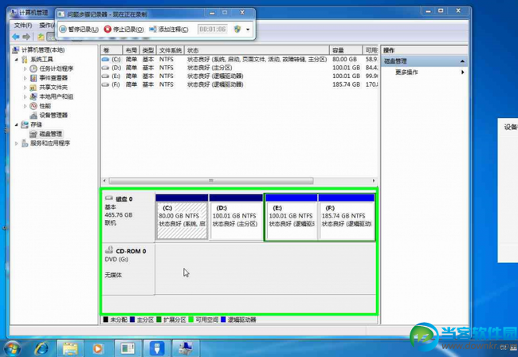This screenshot has width=518, height=357.
Task: Select the 存储 storage icon
Action: [25, 124]
